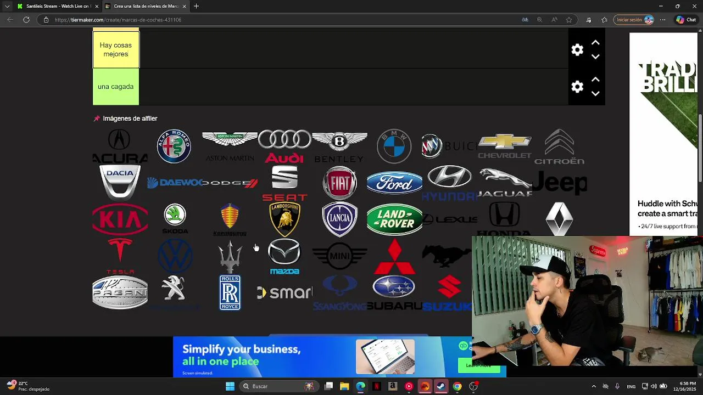Click the Maserati trident logo
703x395 pixels.
click(x=230, y=256)
